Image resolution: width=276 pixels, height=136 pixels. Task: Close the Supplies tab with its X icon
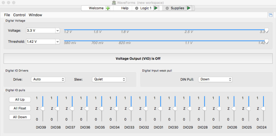pos(167,8)
